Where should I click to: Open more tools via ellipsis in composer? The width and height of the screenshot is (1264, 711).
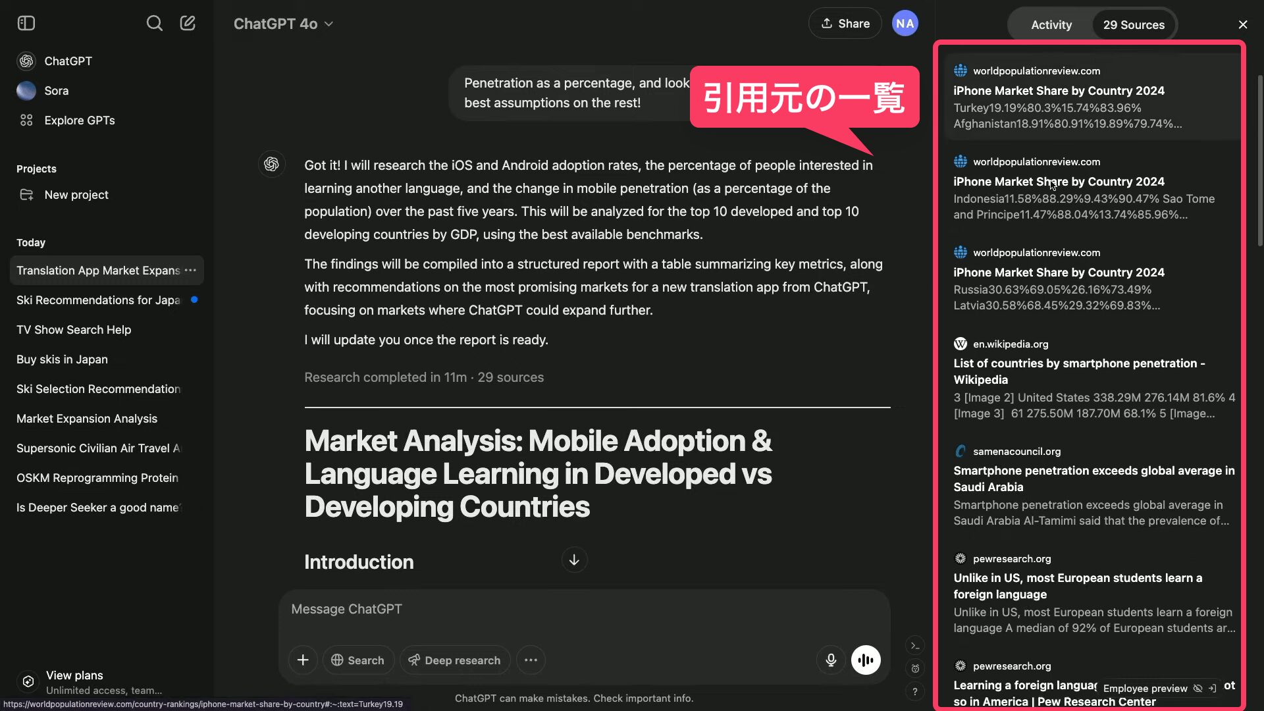click(x=531, y=660)
